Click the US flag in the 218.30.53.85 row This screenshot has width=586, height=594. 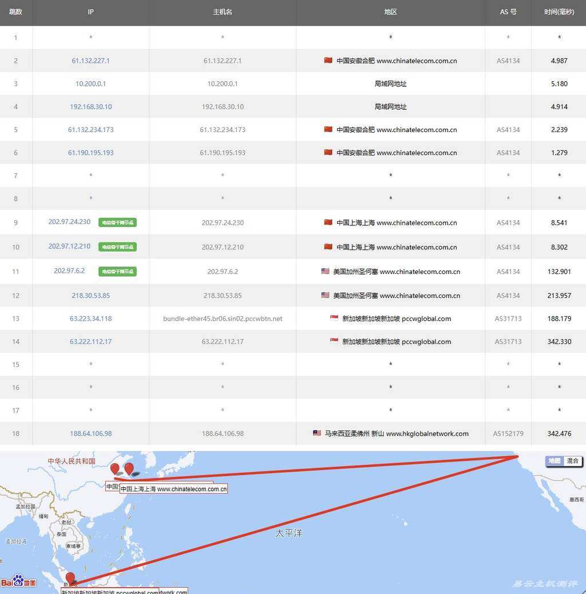point(325,295)
